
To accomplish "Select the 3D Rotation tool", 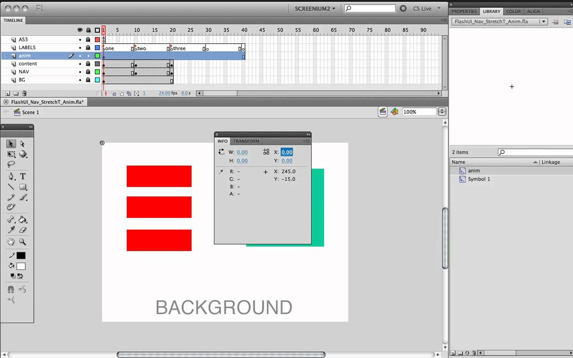I will (23, 154).
